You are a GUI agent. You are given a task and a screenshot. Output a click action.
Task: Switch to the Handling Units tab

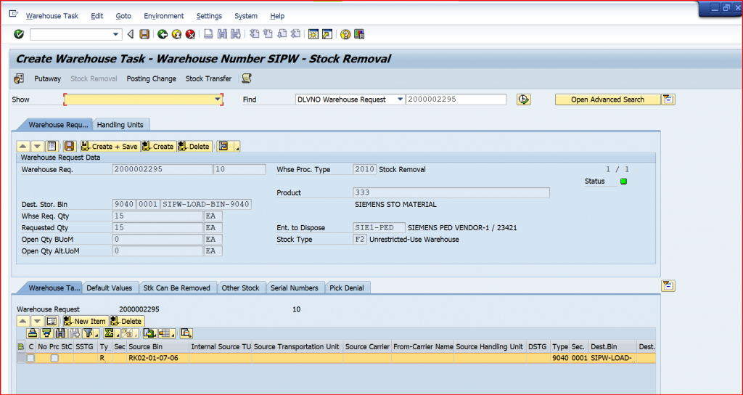pyautogui.click(x=120, y=125)
